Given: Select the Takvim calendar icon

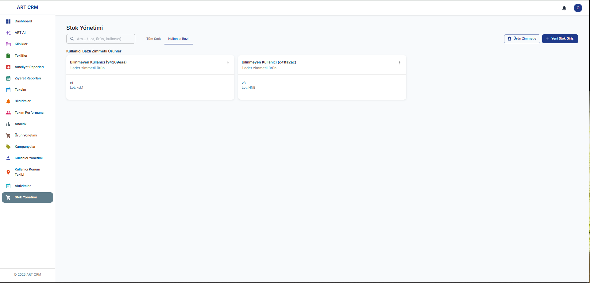Looking at the screenshot, I should [8, 90].
